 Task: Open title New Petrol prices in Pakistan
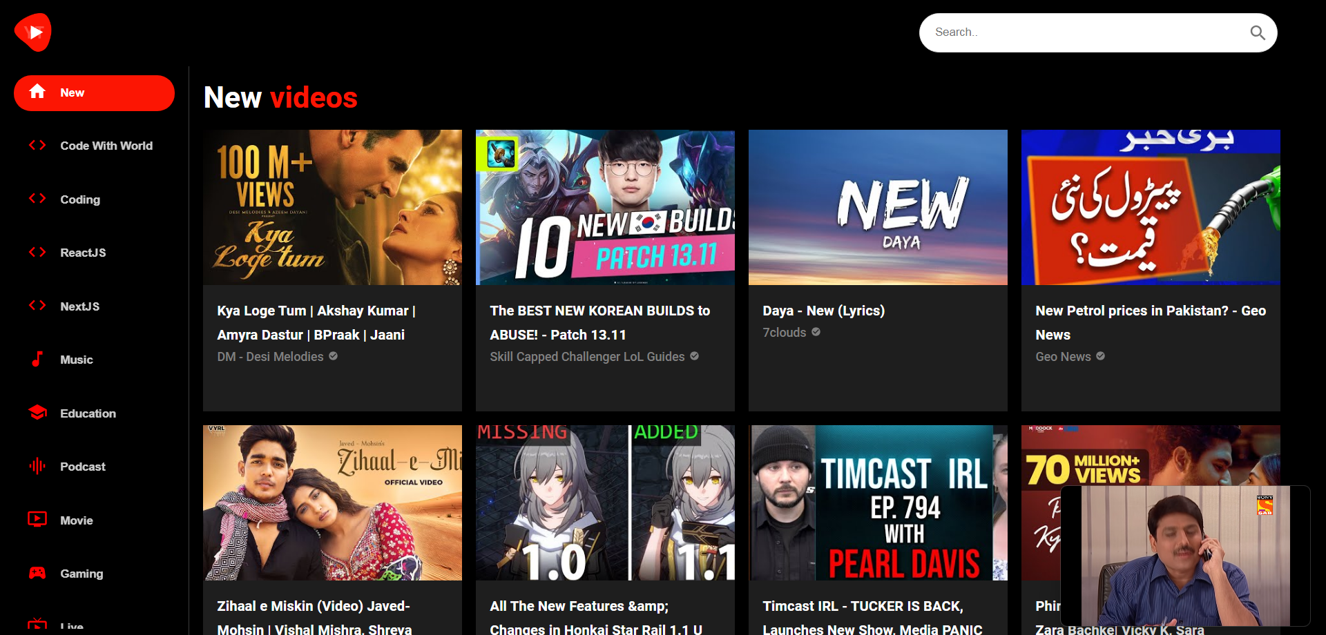click(x=1151, y=323)
